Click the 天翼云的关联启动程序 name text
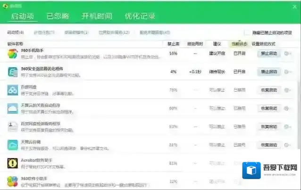 (41, 105)
